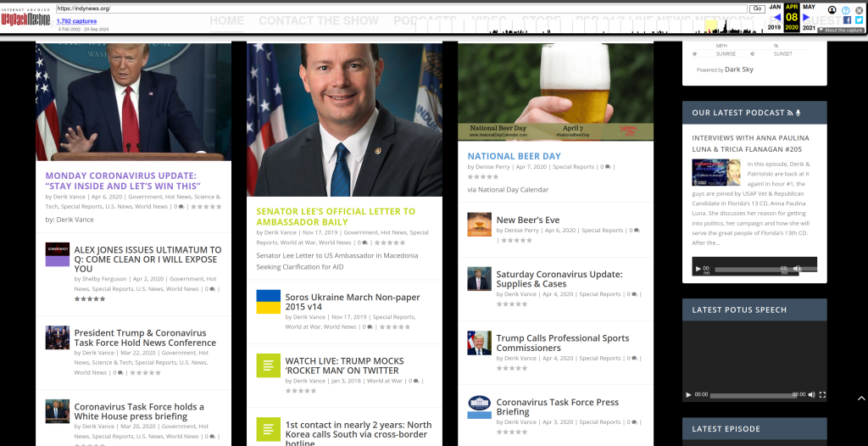Click the Wayback URL input field
This screenshot has width=868, height=446.
401,8
